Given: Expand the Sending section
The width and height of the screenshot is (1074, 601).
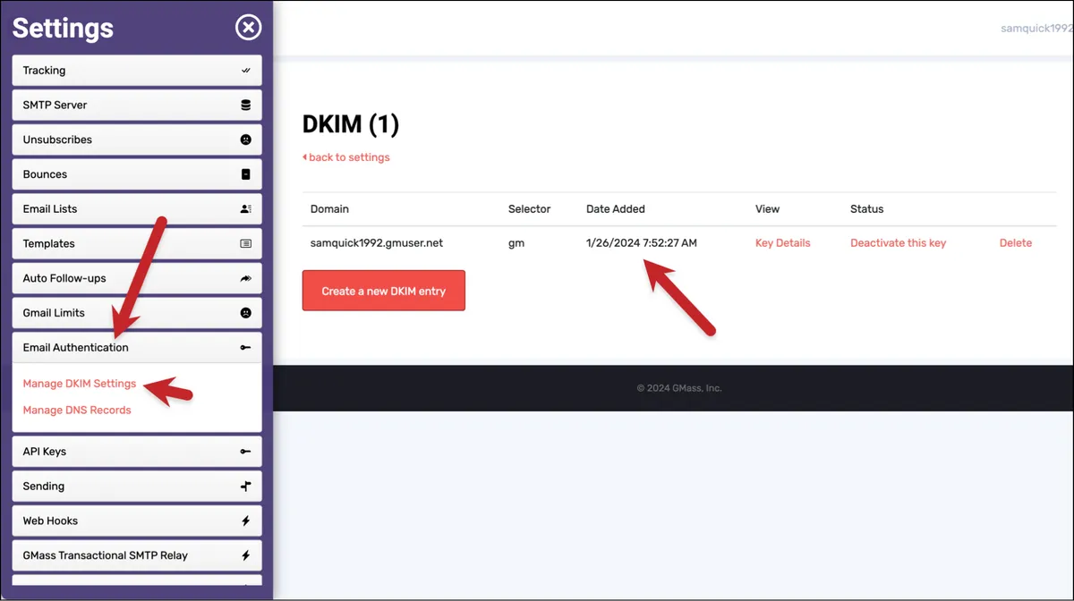Looking at the screenshot, I should pyautogui.click(x=137, y=487).
